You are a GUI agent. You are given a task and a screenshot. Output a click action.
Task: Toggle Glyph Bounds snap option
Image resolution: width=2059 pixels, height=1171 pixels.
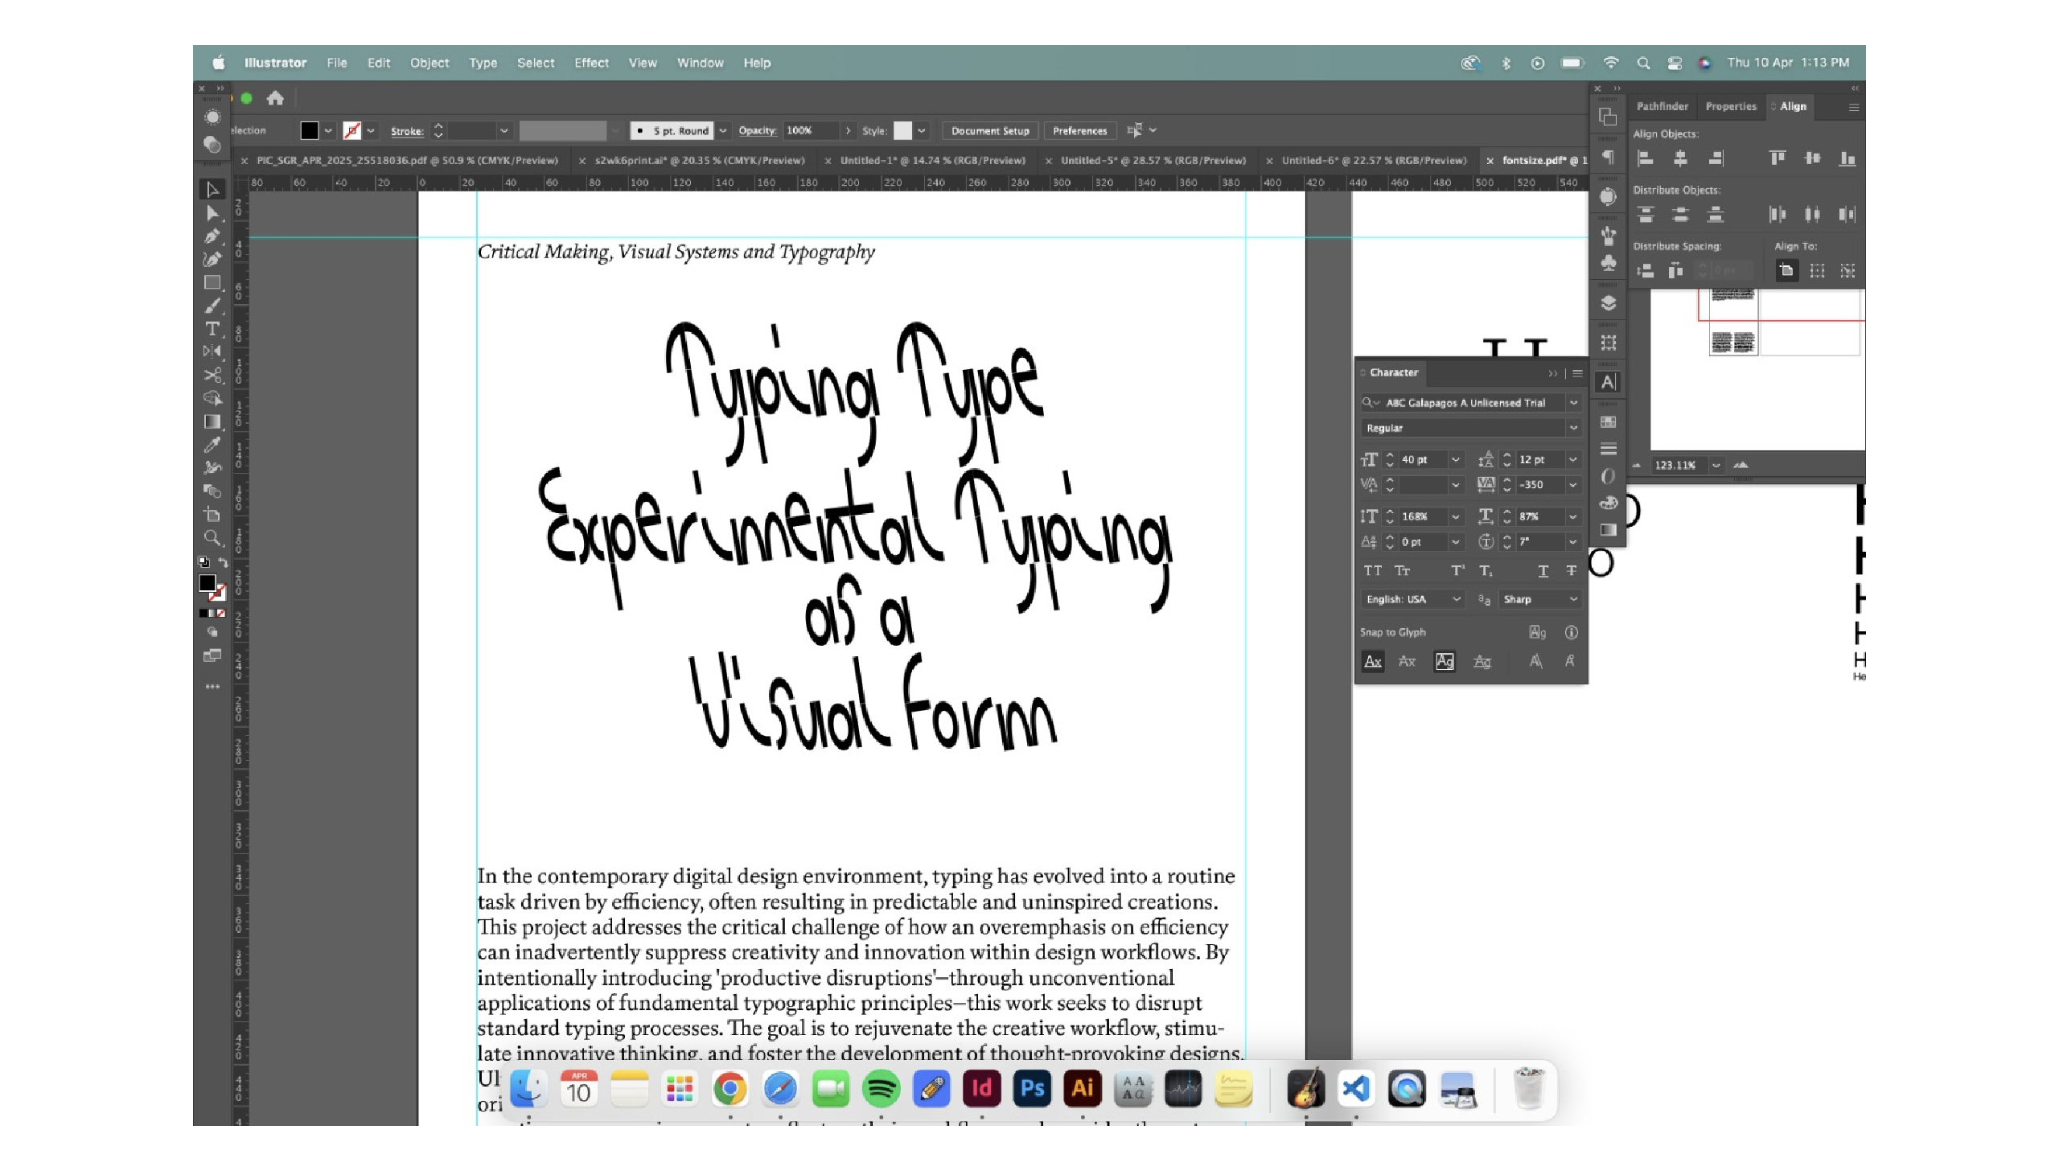(x=1445, y=661)
